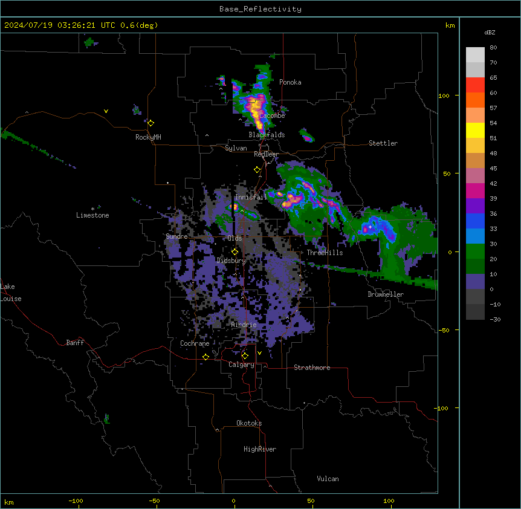Click the magenta 39-42 dBZ legend swatch

(475, 190)
